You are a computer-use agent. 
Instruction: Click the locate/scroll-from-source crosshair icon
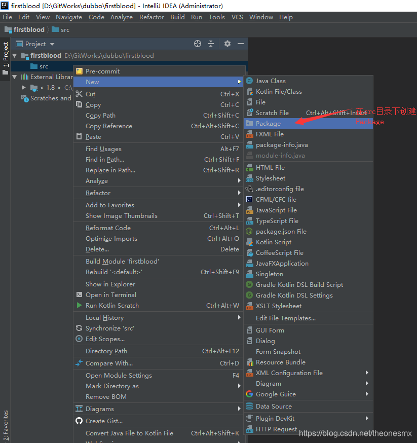[x=198, y=44]
